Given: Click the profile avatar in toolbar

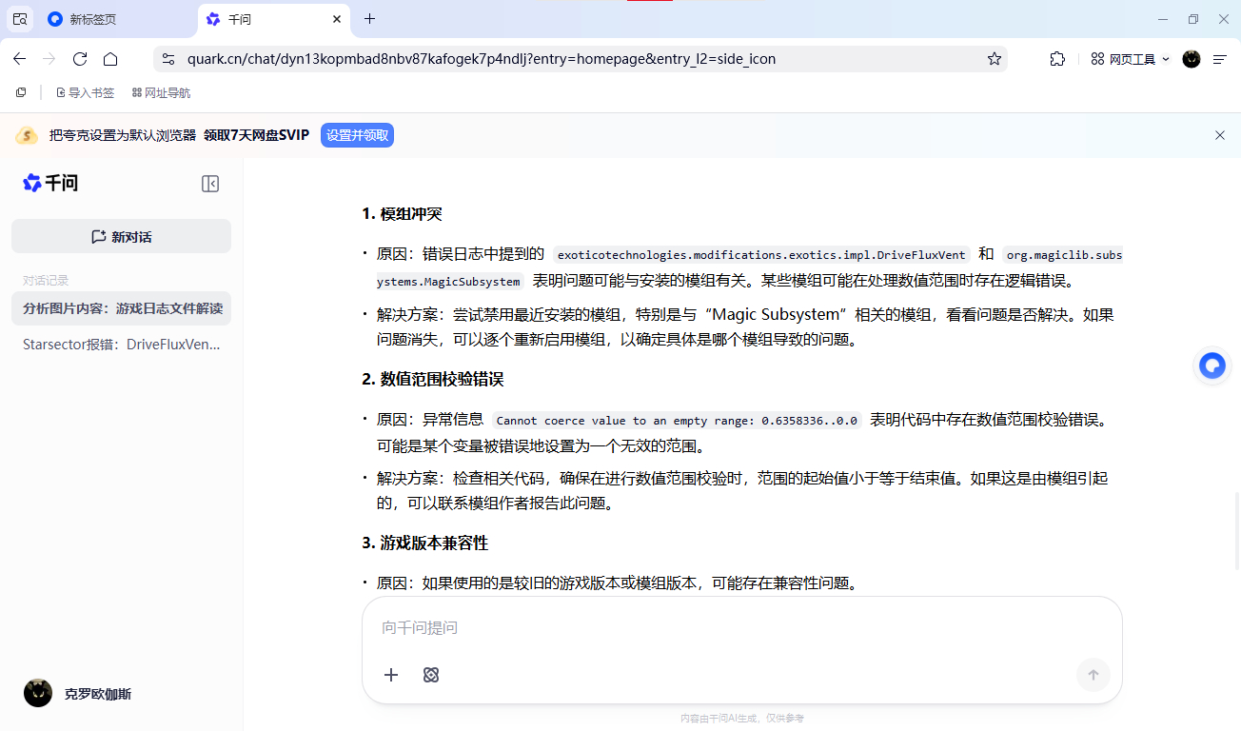Looking at the screenshot, I should coord(1192,59).
